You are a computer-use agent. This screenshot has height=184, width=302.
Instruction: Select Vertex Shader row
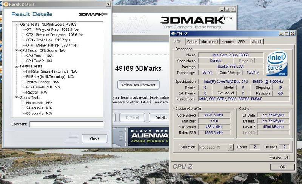[x=42, y=82]
